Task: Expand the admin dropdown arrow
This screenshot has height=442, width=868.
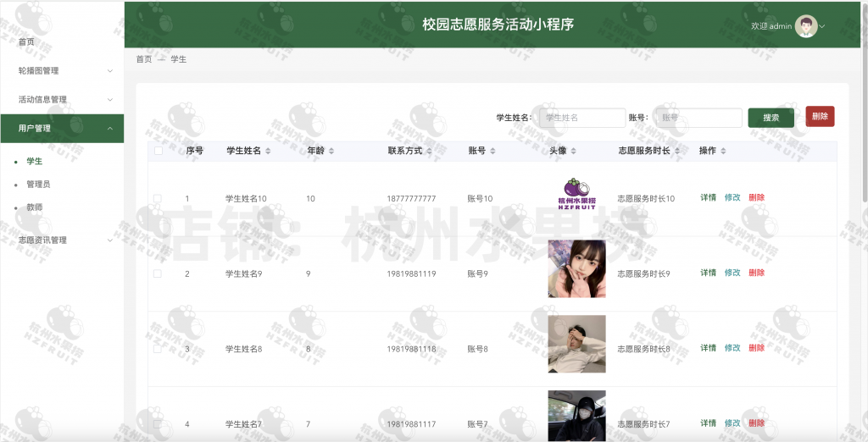Action: pos(822,26)
